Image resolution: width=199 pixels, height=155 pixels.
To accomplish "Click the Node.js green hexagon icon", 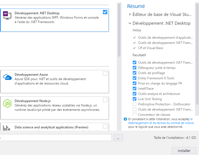I will (7, 103).
